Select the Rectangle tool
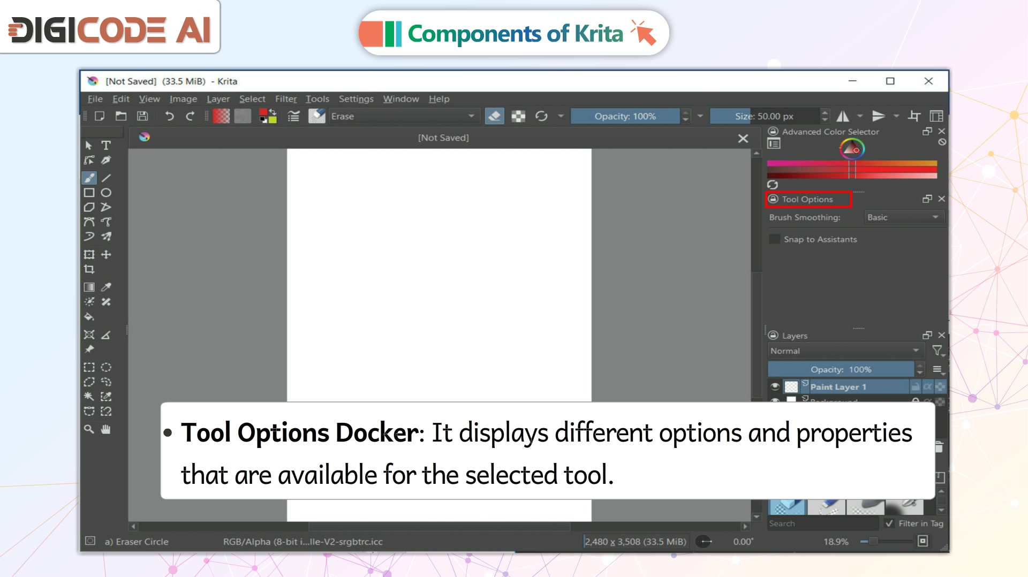 pyautogui.click(x=89, y=193)
